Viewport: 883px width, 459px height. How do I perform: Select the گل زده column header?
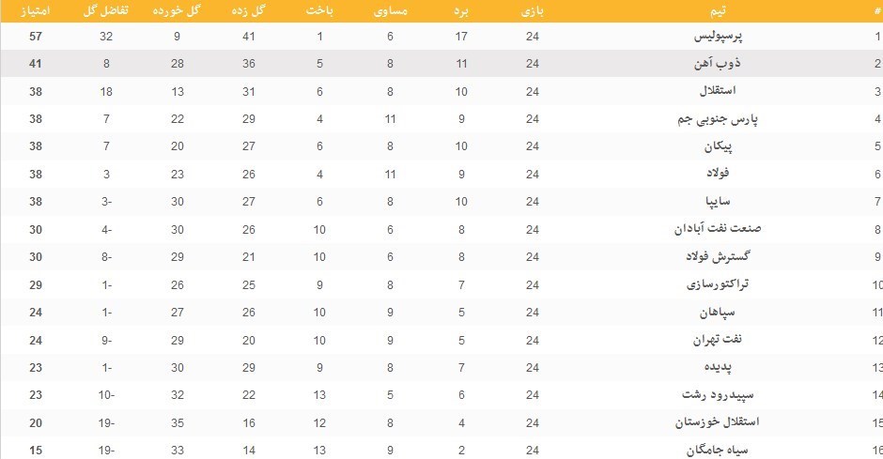[248, 10]
